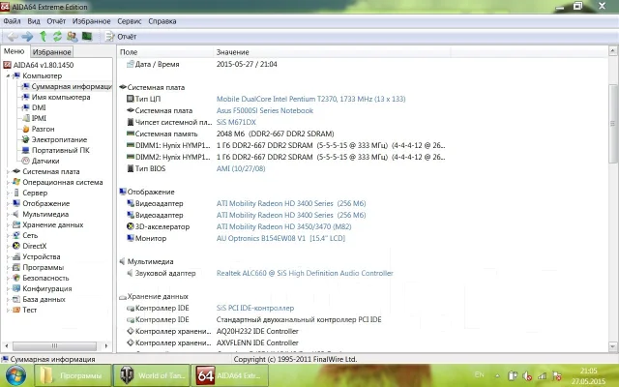Open Mobile DualCore Intel Pentium T2370 link
Image resolution: width=619 pixels, height=387 pixels.
tap(310, 99)
